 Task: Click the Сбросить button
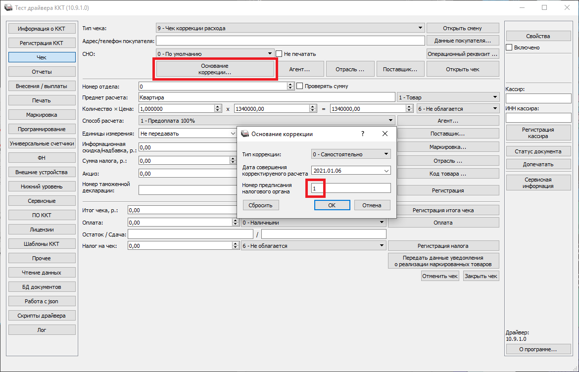pos(261,205)
